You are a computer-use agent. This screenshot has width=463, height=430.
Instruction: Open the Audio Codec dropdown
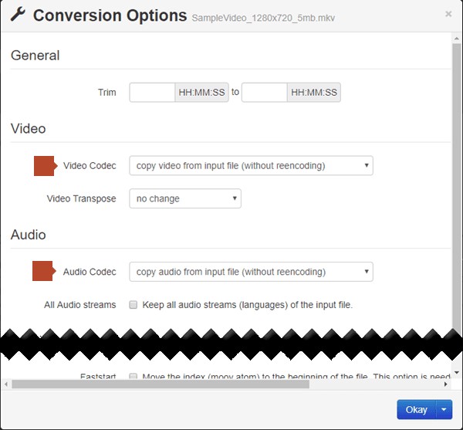pos(251,272)
